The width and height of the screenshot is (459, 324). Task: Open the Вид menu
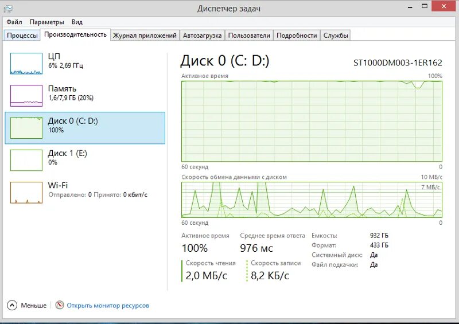point(77,22)
